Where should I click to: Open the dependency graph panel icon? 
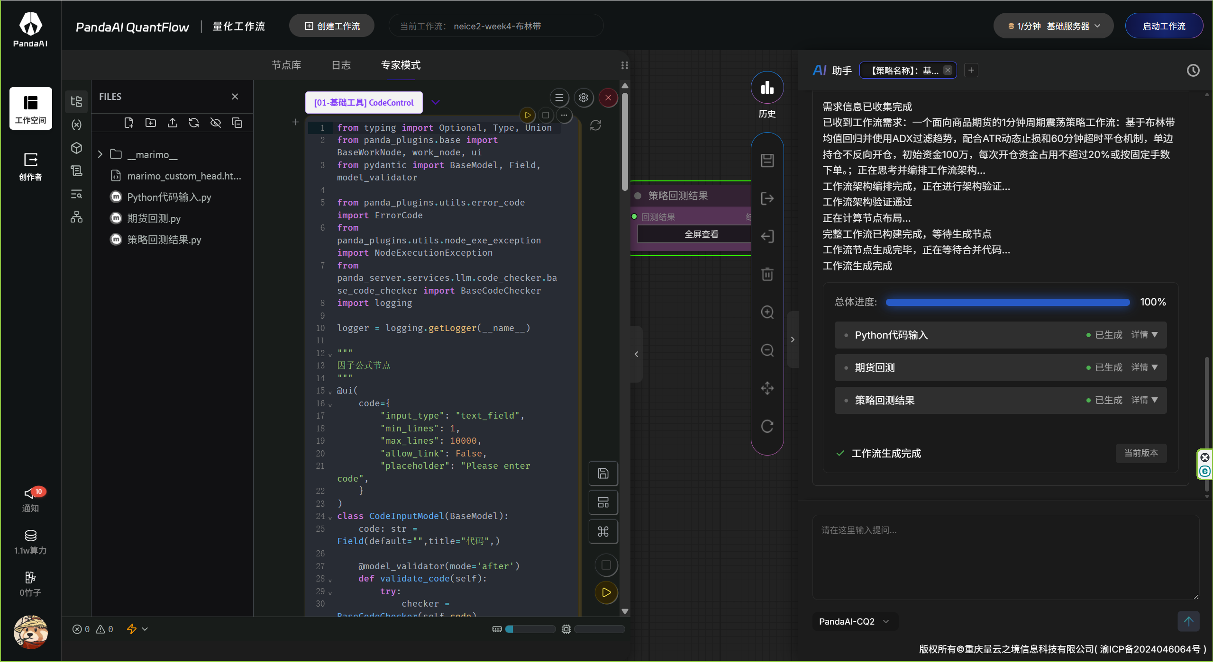(x=76, y=217)
